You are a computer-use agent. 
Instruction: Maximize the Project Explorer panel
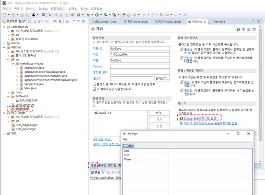pyautogui.click(x=84, y=21)
